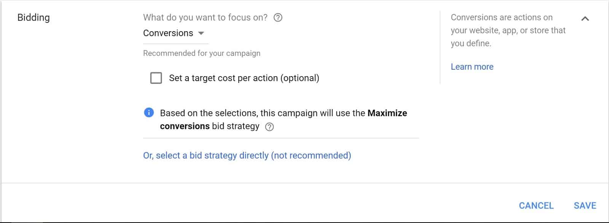Open help icon beside focus question
The height and width of the screenshot is (223, 609).
[278, 18]
